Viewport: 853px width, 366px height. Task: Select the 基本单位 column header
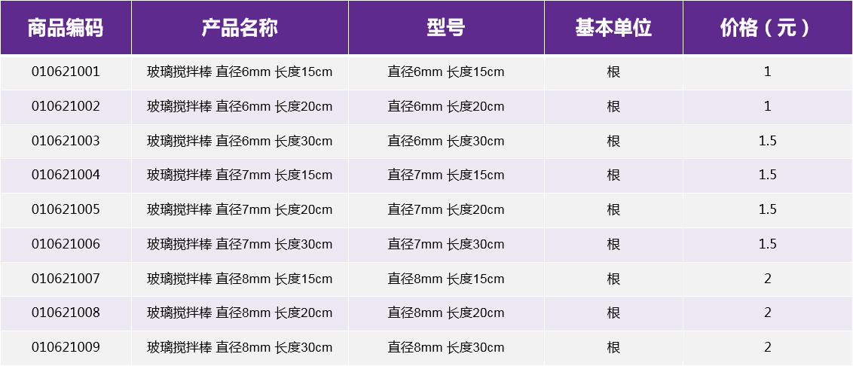point(613,28)
